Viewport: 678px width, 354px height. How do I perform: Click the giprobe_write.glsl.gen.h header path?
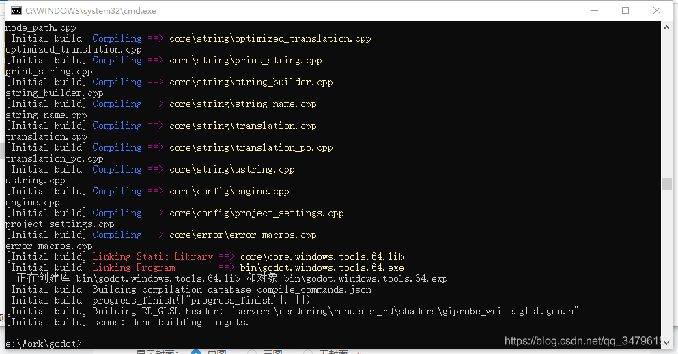pos(405,311)
